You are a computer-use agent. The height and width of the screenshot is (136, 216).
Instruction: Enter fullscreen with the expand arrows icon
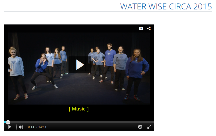tap(149, 127)
